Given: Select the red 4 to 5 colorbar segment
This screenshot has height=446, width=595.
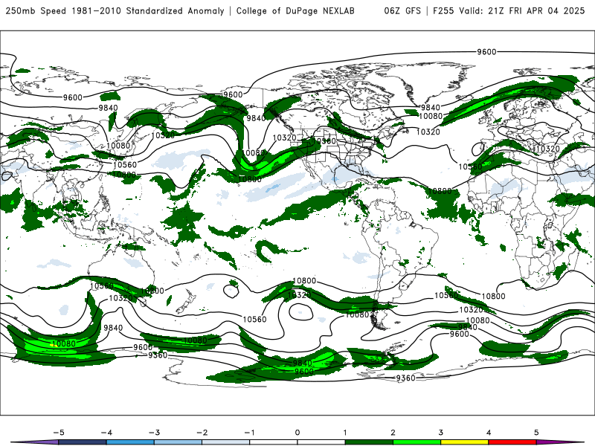Looking at the screenshot, I should [x=512, y=442].
